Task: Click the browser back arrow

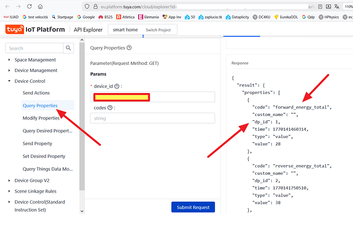Action: [x=8, y=6]
